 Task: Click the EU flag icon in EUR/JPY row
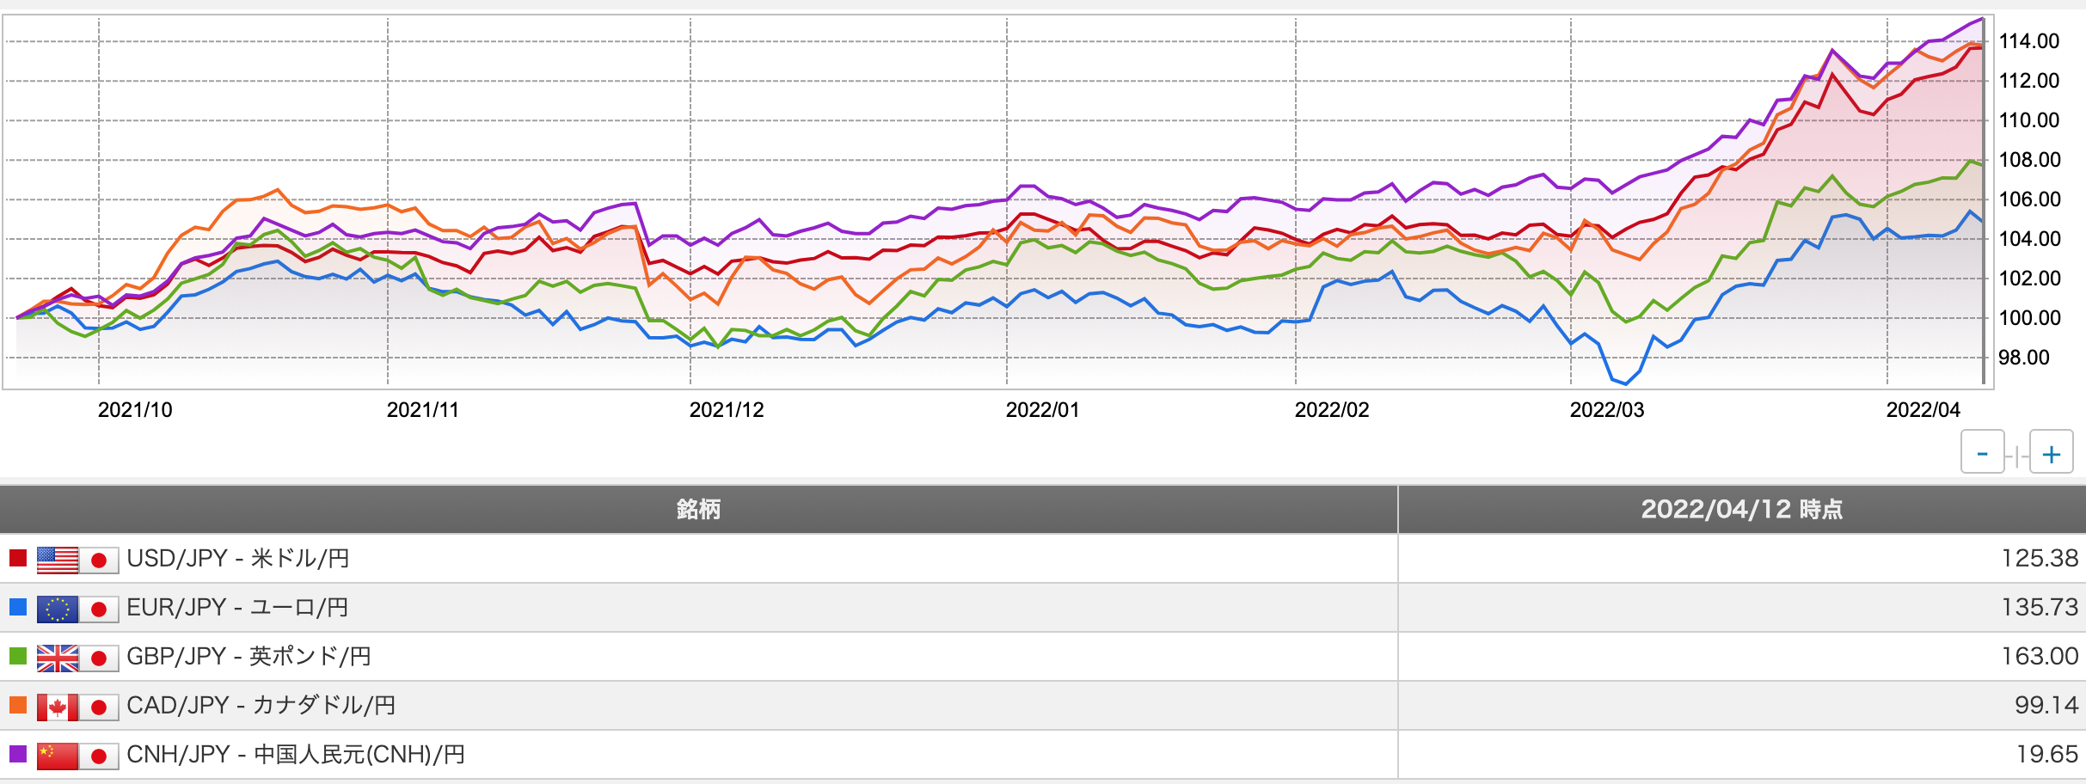[x=58, y=609]
